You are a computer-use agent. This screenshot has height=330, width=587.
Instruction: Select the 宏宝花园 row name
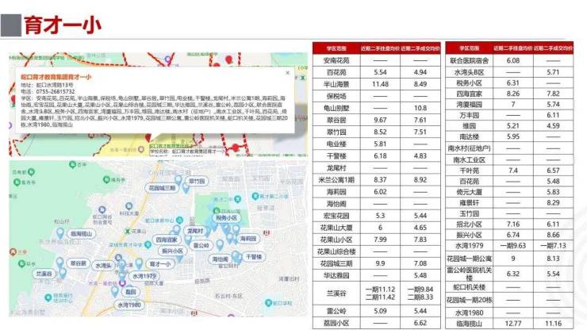point(336,216)
